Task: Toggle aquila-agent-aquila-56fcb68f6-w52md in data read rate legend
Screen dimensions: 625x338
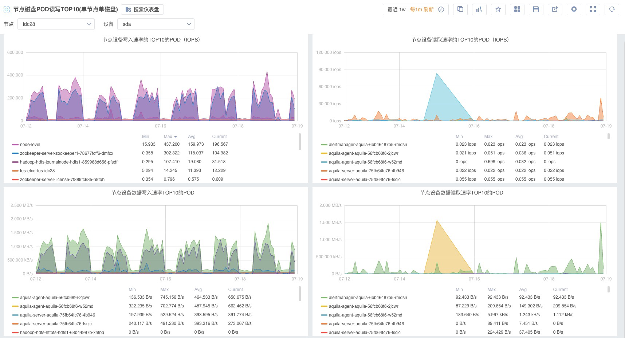Action: pos(366,315)
